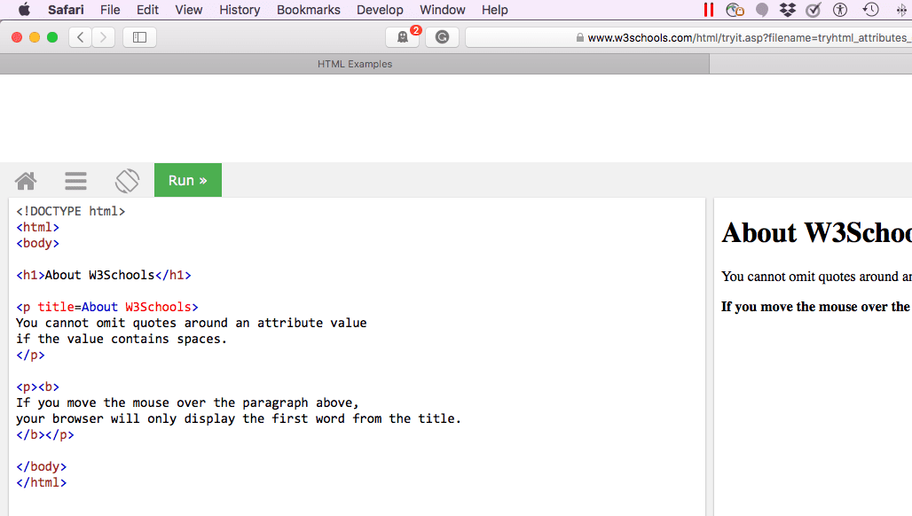
Task: Click the red pause bars menu bar icon
Action: click(x=708, y=9)
